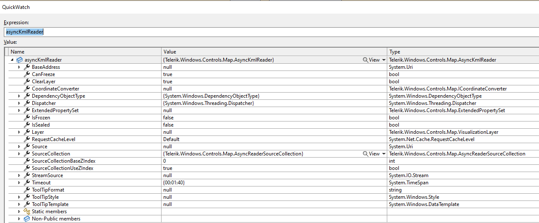539x223 pixels.
Task: Click the magnifier View icon for SourceCollection
Action: point(366,154)
